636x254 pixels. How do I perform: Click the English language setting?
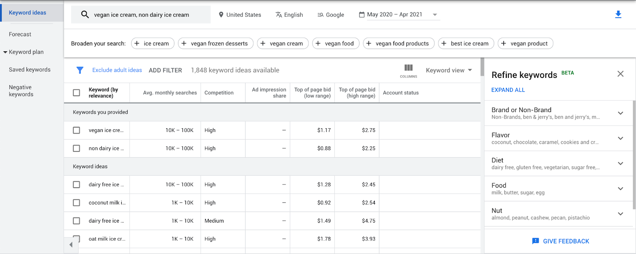[x=289, y=15]
